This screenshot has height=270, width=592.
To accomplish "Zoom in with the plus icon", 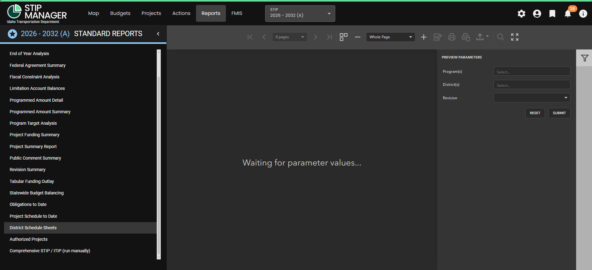I will (424, 37).
